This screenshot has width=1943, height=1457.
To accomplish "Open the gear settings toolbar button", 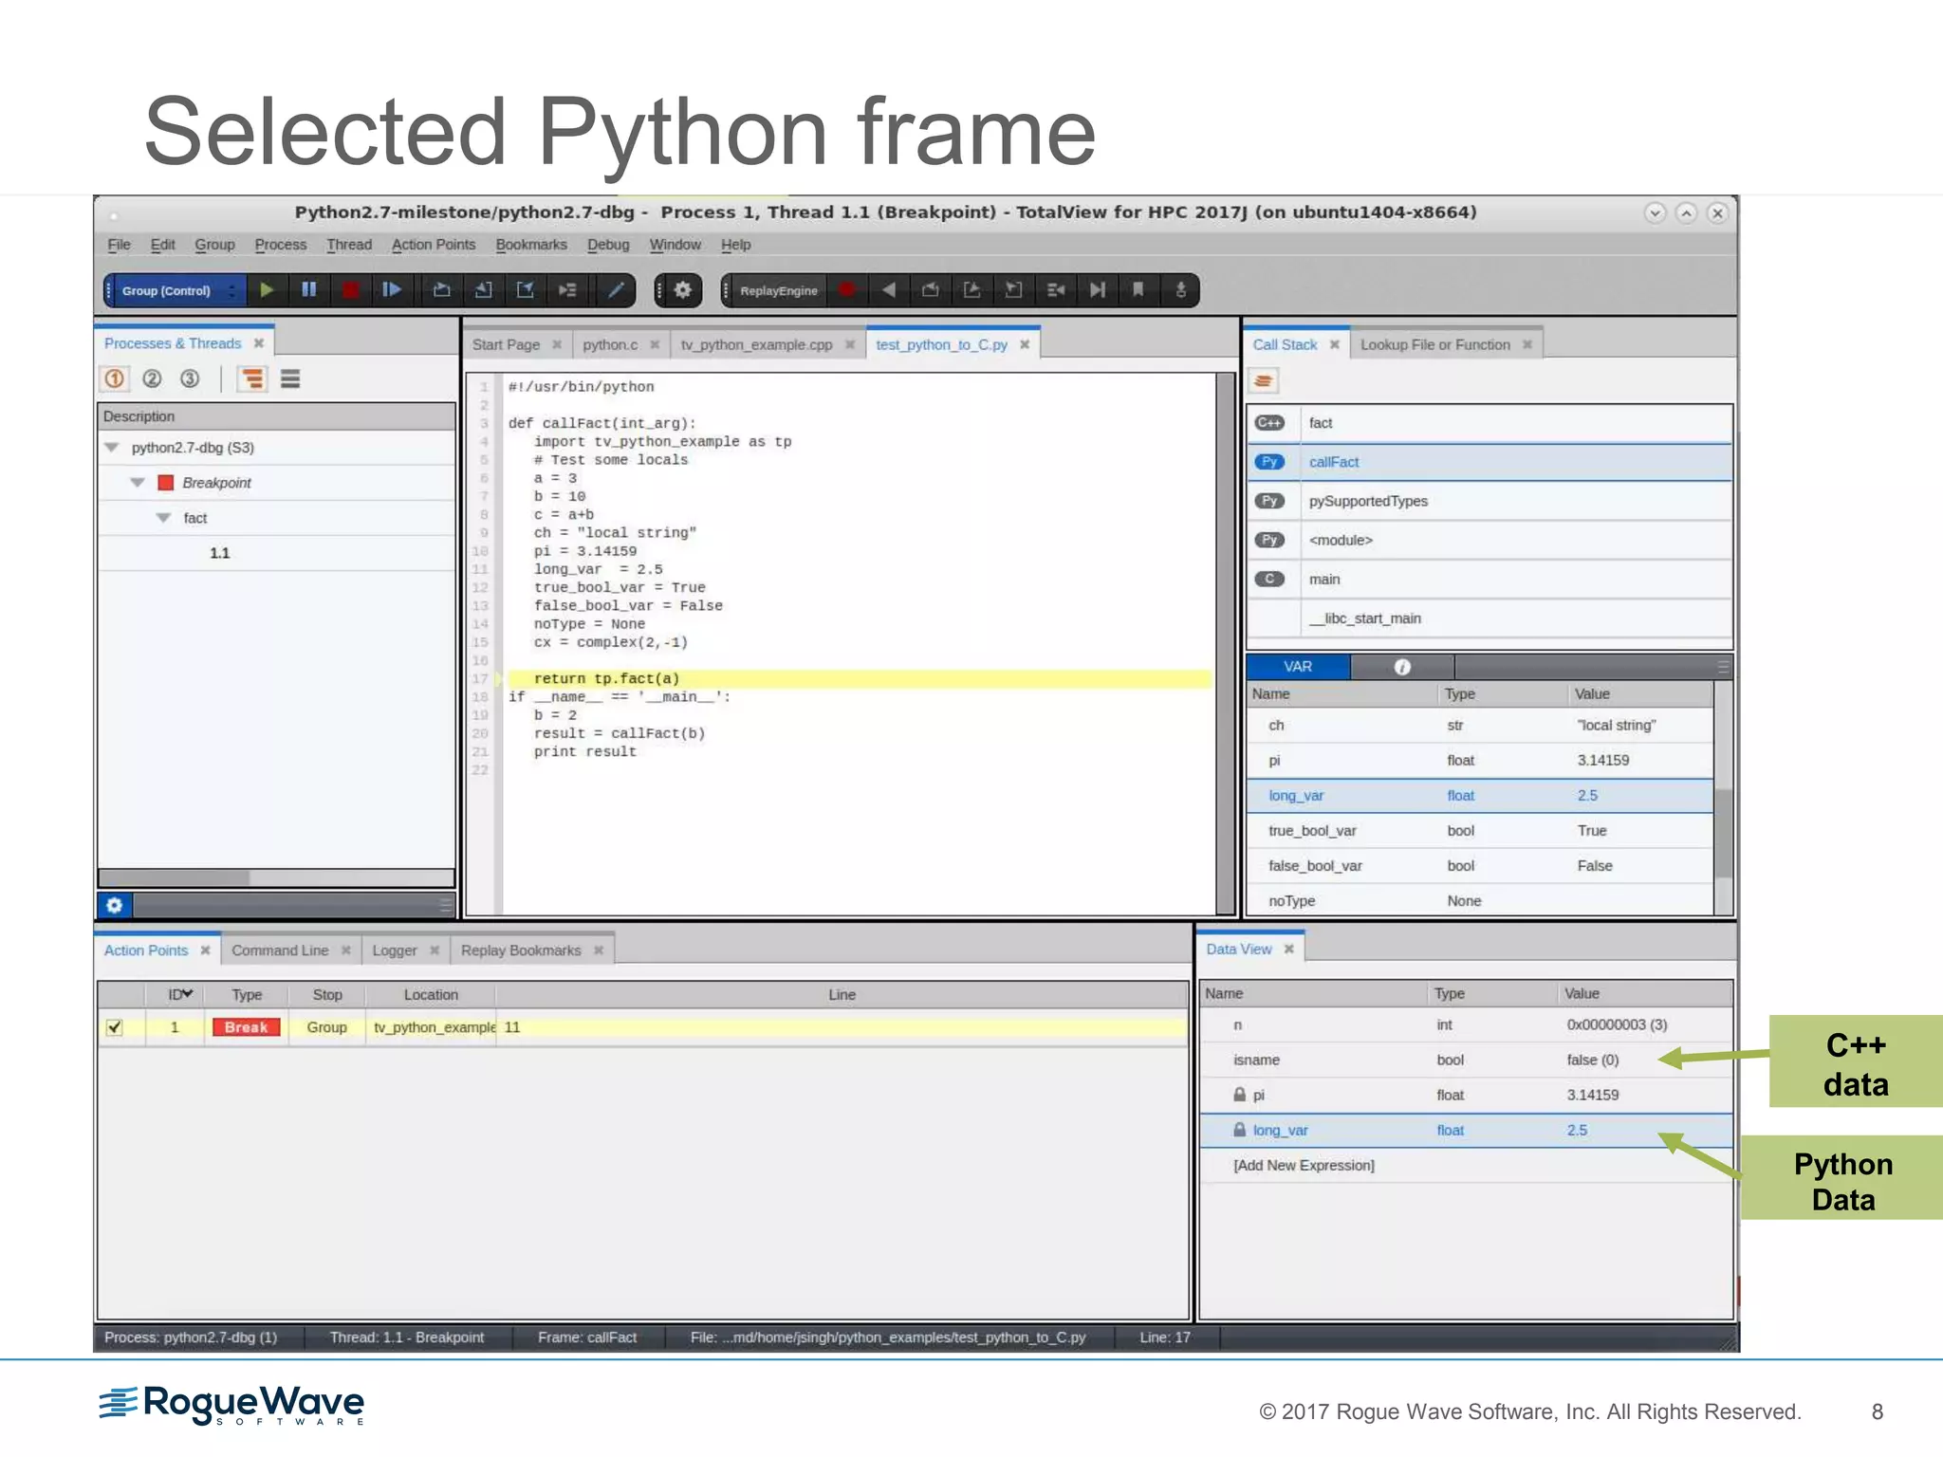I will click(682, 290).
